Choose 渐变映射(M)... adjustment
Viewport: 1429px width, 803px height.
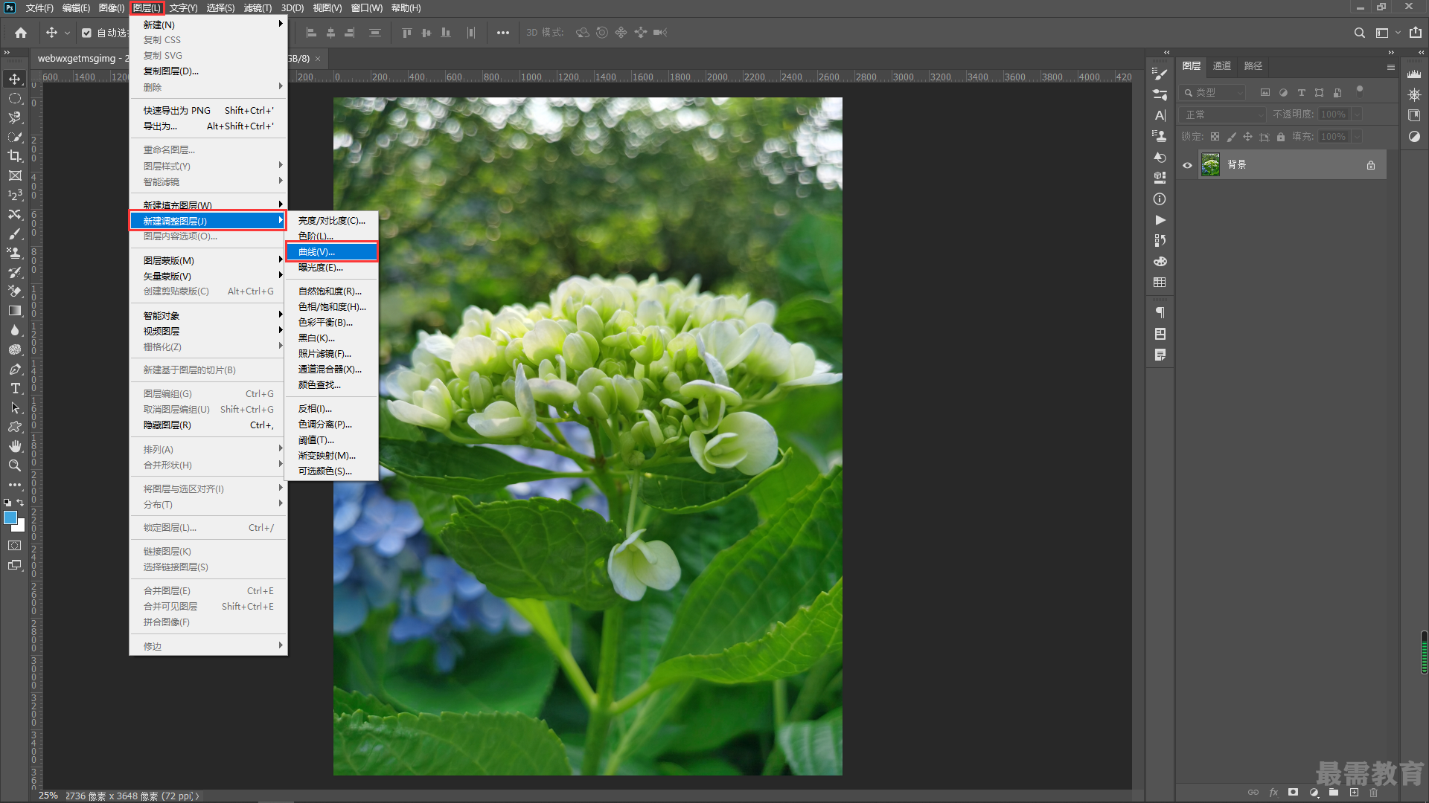click(332, 456)
